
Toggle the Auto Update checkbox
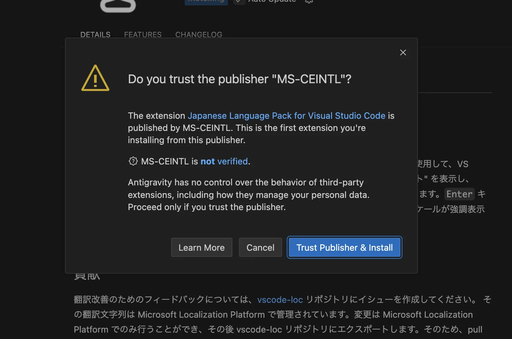239,1
